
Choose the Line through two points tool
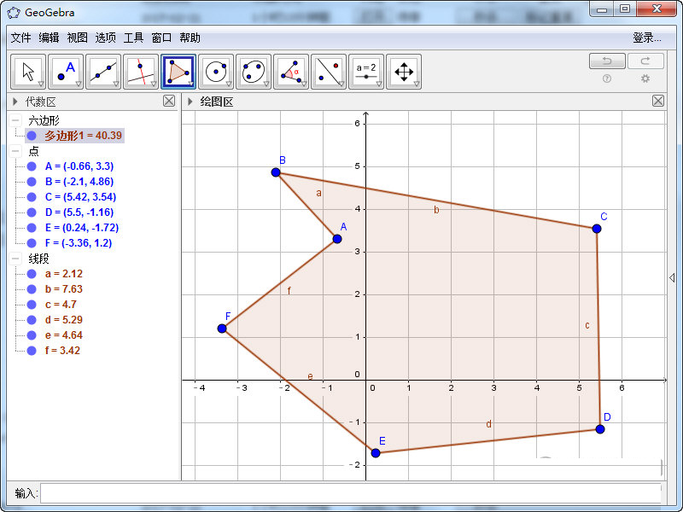pyautogui.click(x=103, y=72)
